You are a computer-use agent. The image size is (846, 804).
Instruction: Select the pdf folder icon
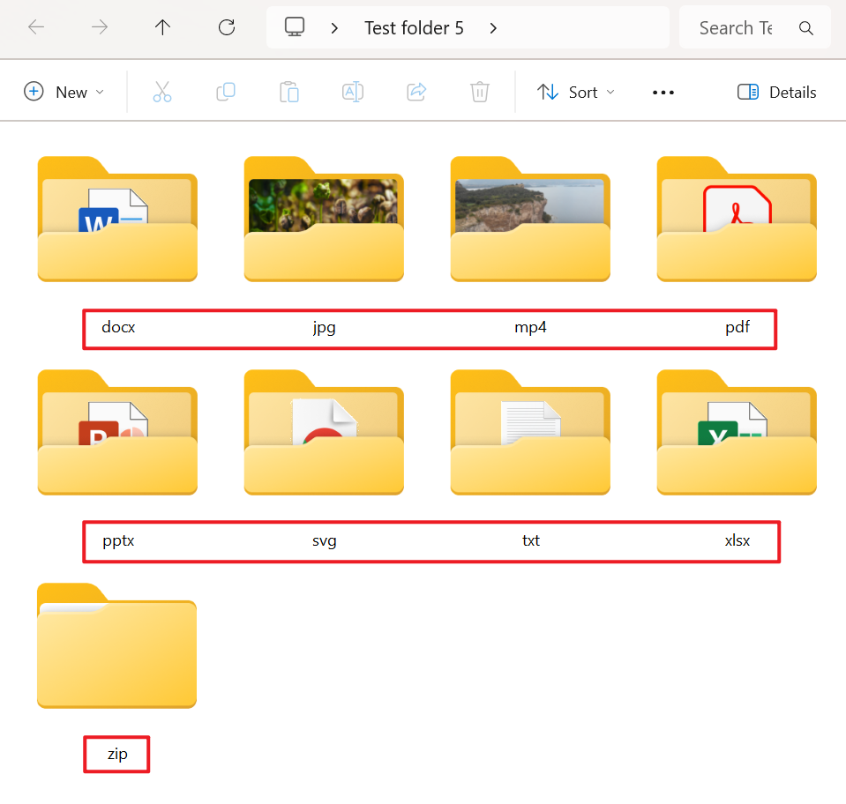(737, 219)
